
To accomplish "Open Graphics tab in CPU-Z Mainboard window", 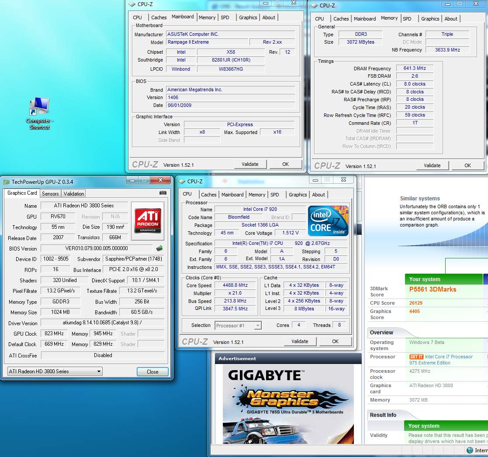I will 248,17.
